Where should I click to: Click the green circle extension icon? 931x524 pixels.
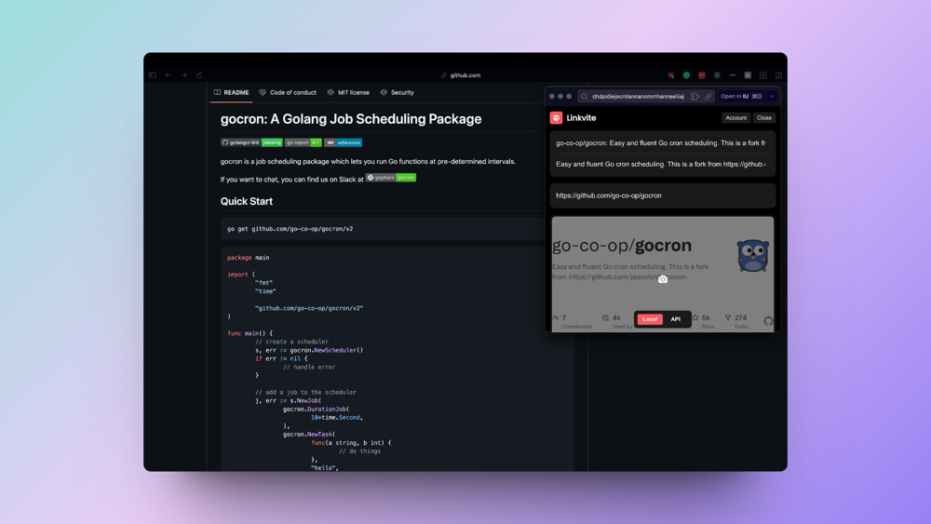686,75
